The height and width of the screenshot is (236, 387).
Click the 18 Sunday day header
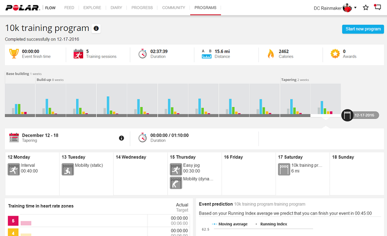coord(343,157)
